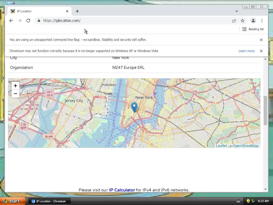Viewport: 273px width, 205px height.
Task: Open the Reading list panel
Action: click(253, 29)
